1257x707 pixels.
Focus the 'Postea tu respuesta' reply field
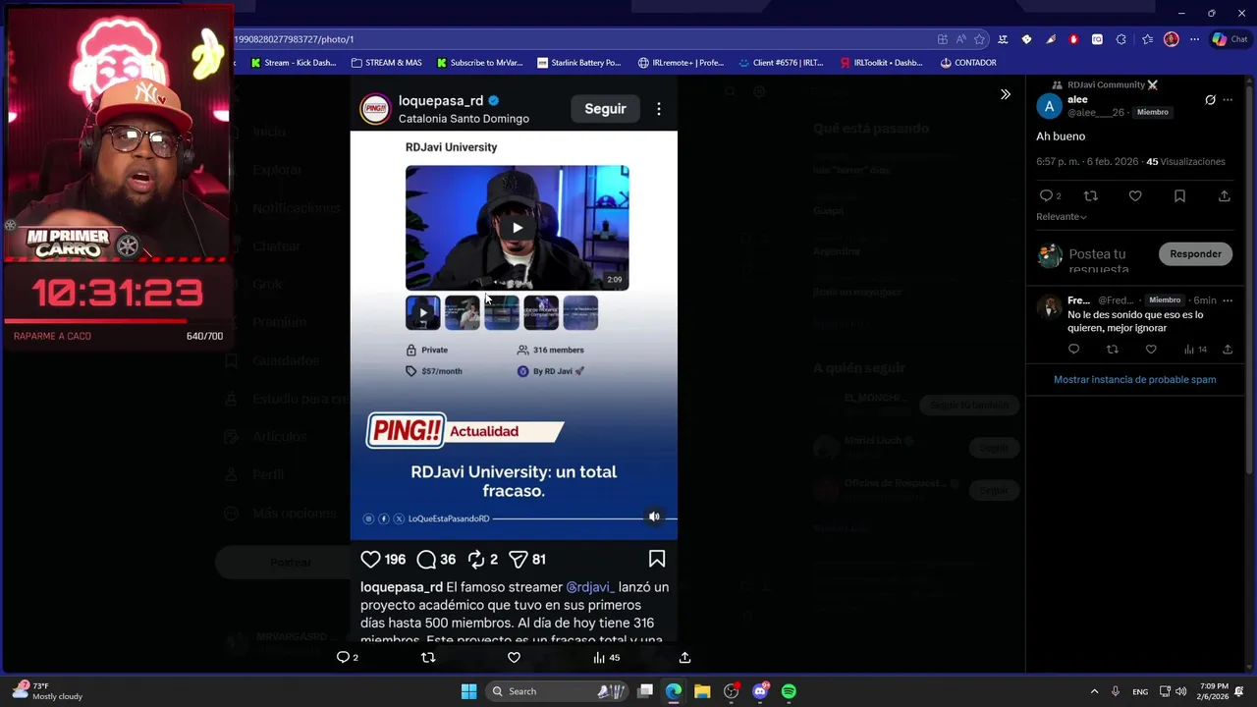pos(1098,260)
